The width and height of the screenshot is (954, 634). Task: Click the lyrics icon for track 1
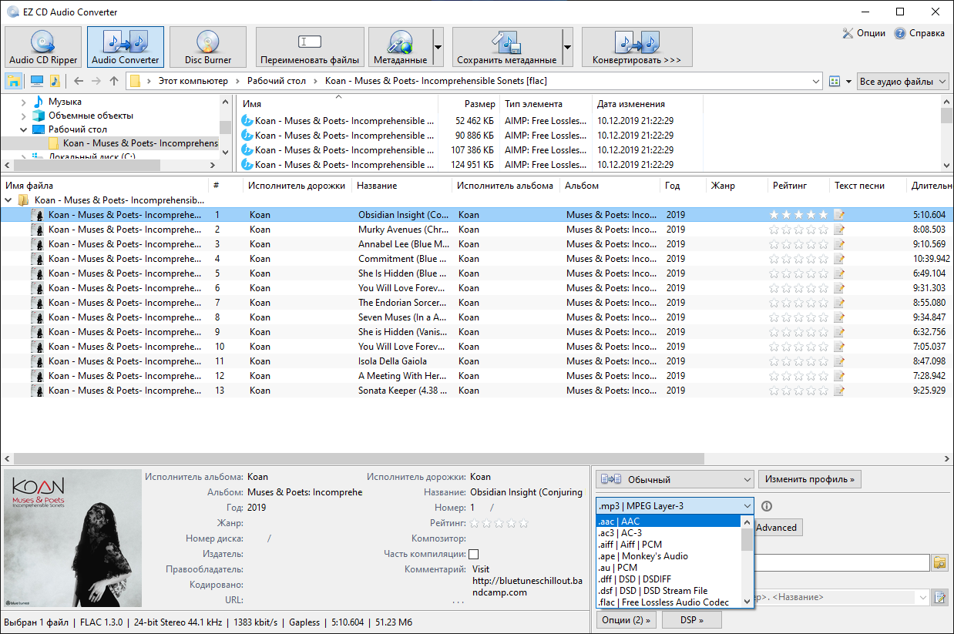(839, 215)
